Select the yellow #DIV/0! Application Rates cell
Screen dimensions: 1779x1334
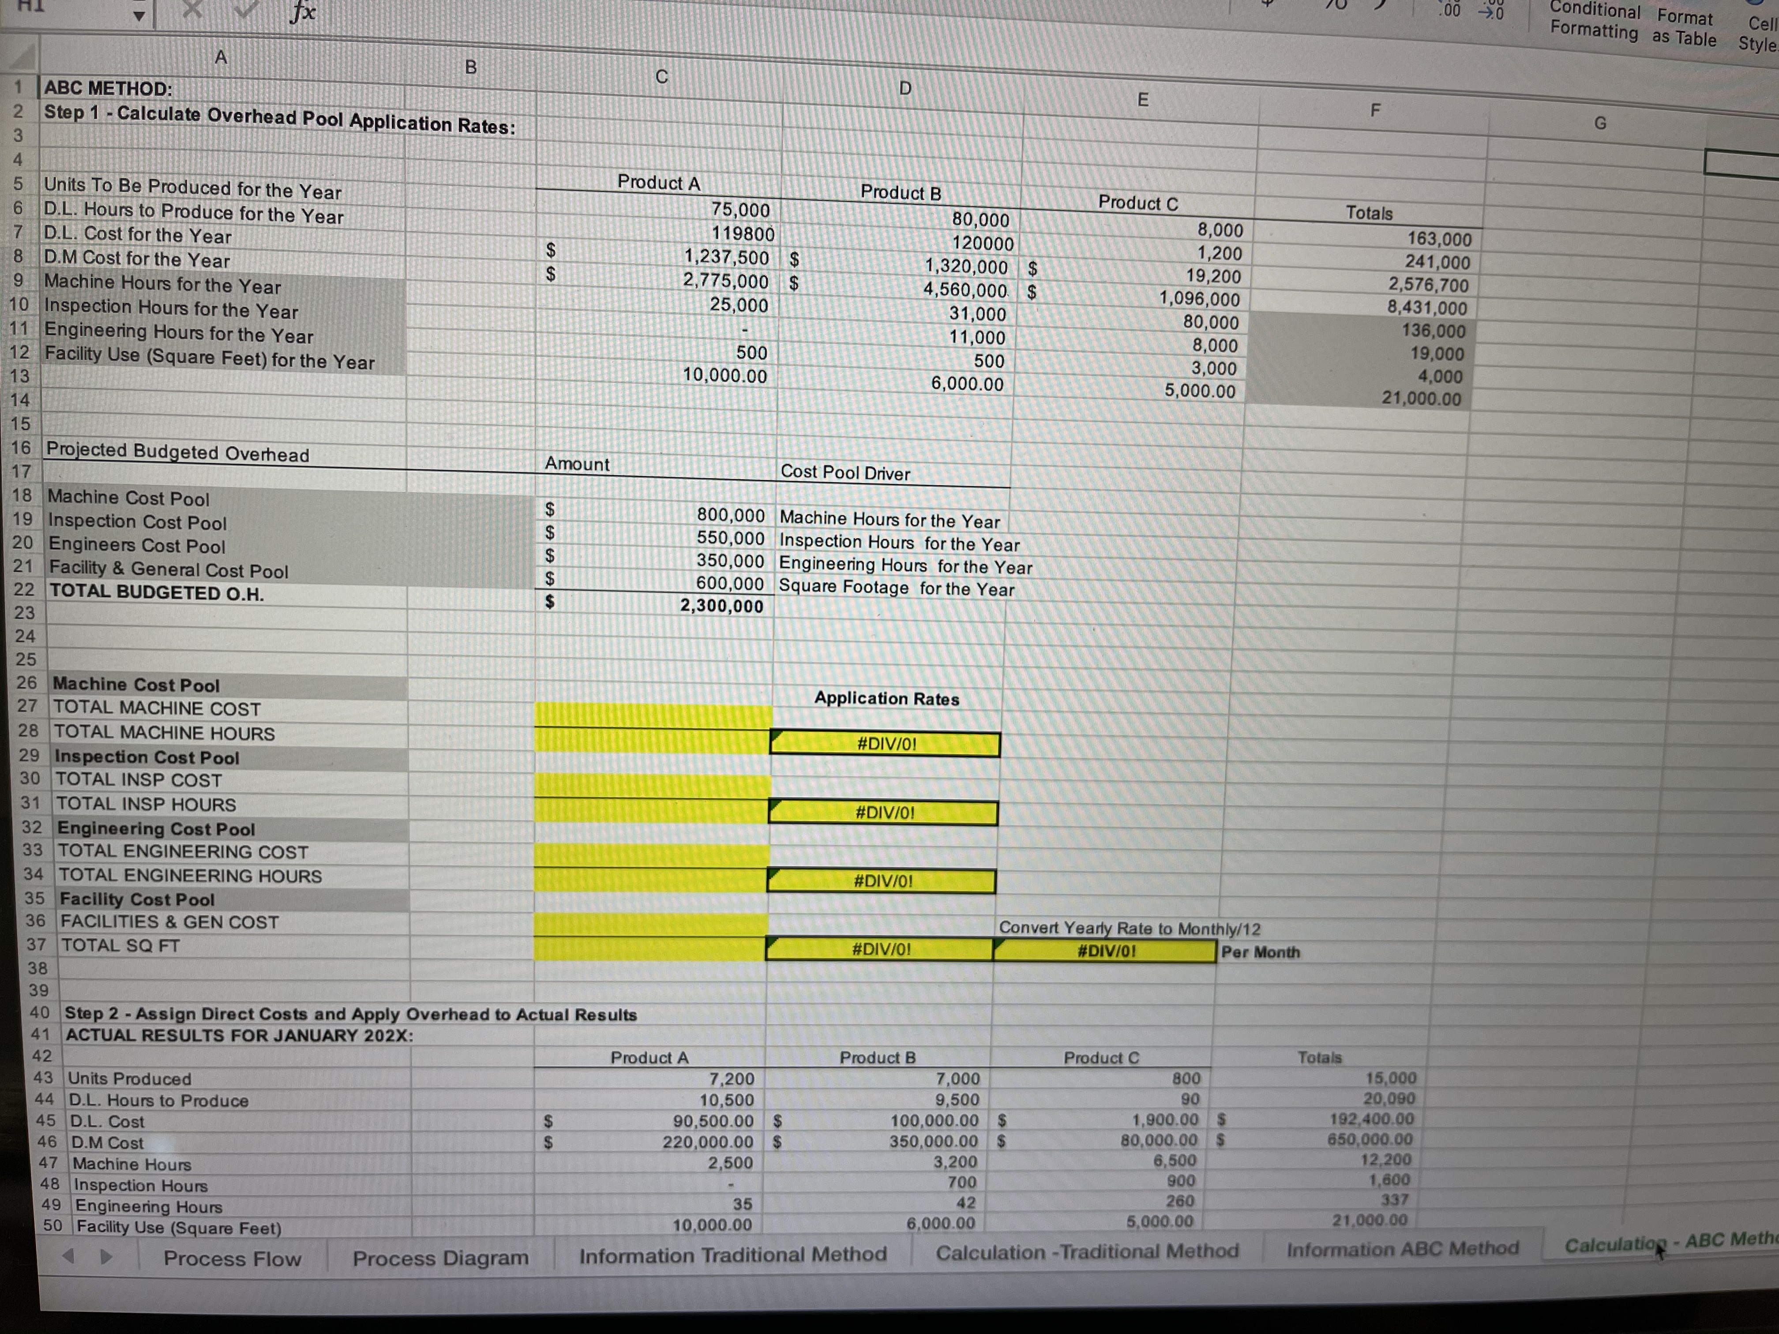point(885,744)
